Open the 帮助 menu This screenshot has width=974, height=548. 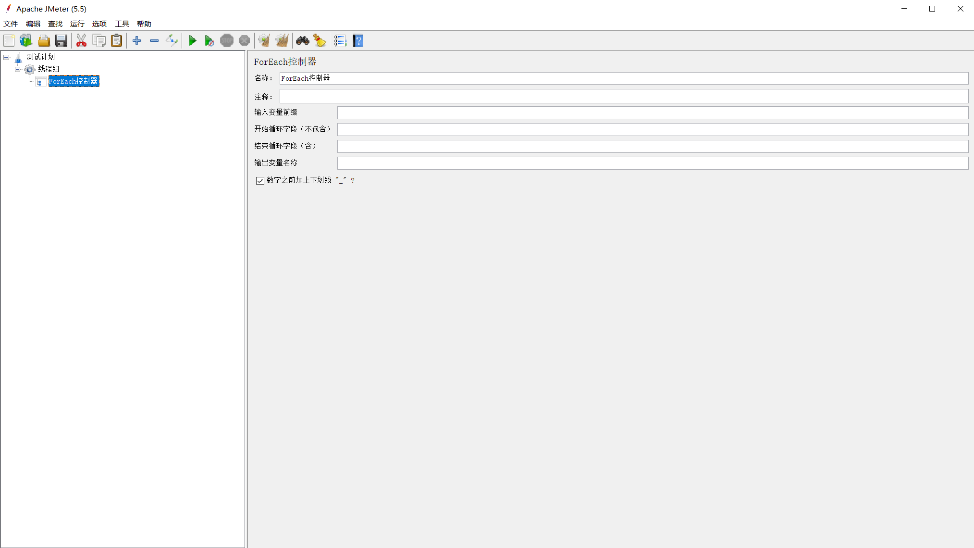[144, 24]
